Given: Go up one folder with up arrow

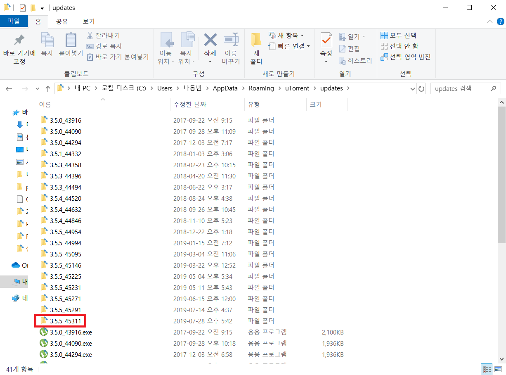Looking at the screenshot, I should pos(48,89).
